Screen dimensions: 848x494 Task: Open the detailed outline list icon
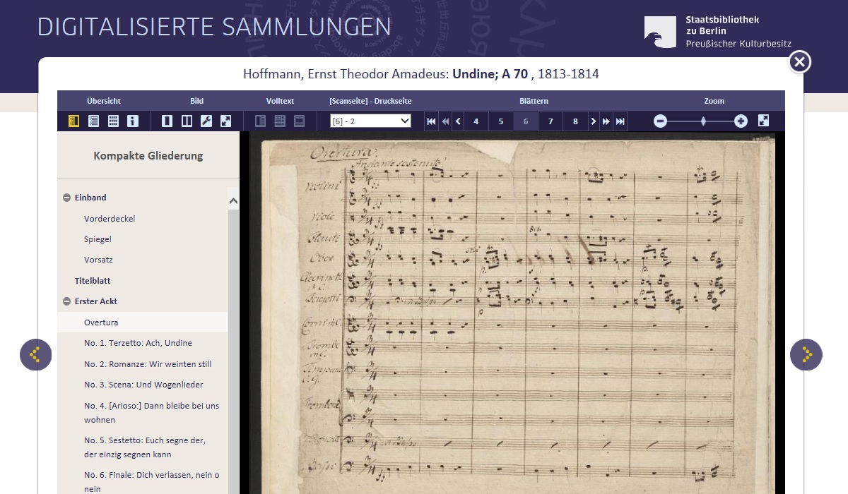93,121
